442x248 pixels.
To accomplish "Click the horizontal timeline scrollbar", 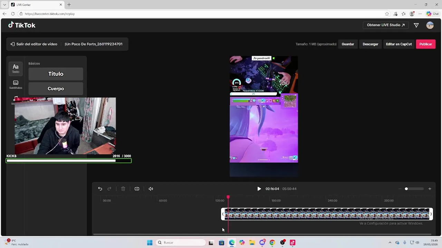I will click(262, 235).
